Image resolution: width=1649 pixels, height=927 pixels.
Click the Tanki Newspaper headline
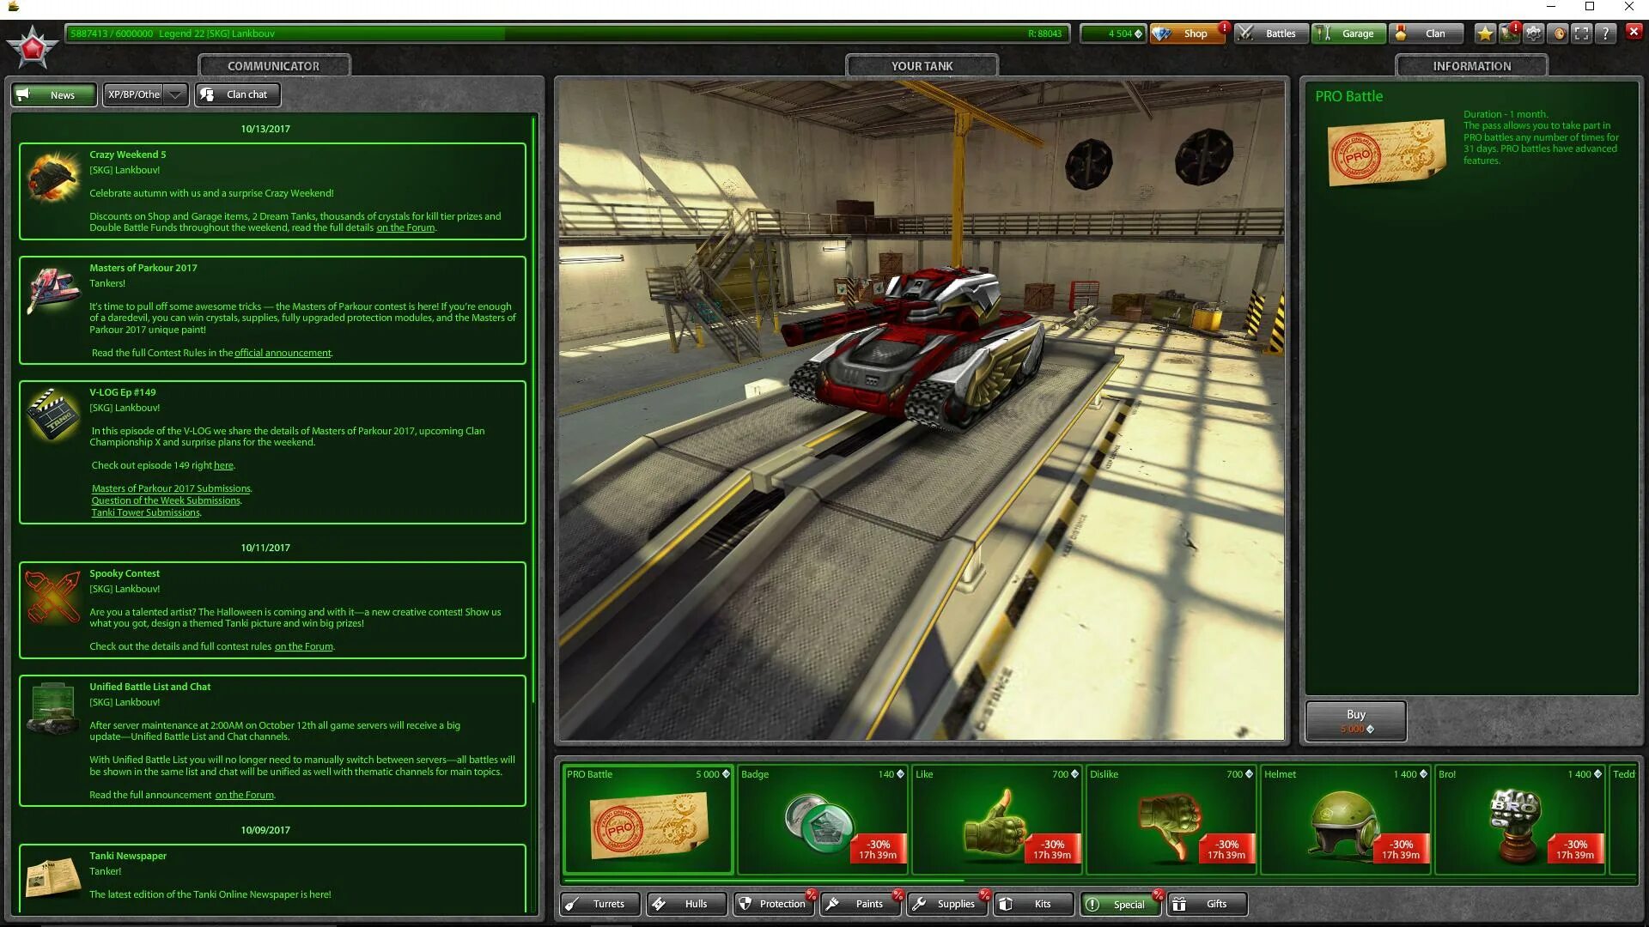(x=128, y=856)
